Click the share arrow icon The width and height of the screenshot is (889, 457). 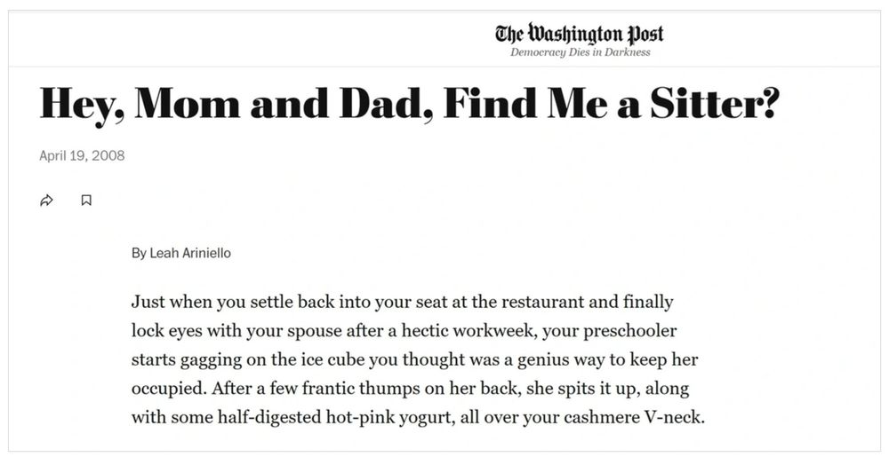click(x=46, y=201)
